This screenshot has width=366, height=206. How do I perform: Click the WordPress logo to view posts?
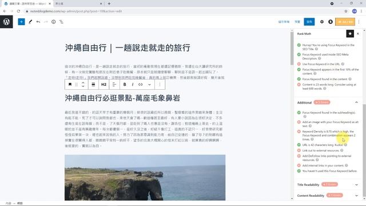pos(6,22)
